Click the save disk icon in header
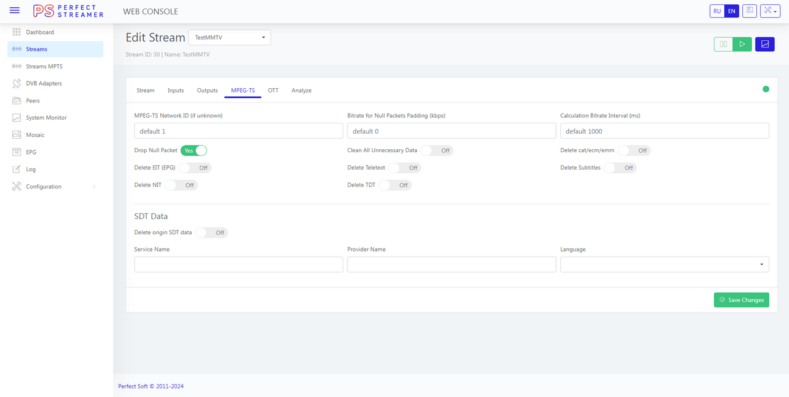The height and width of the screenshot is (397, 789). pyautogui.click(x=750, y=11)
